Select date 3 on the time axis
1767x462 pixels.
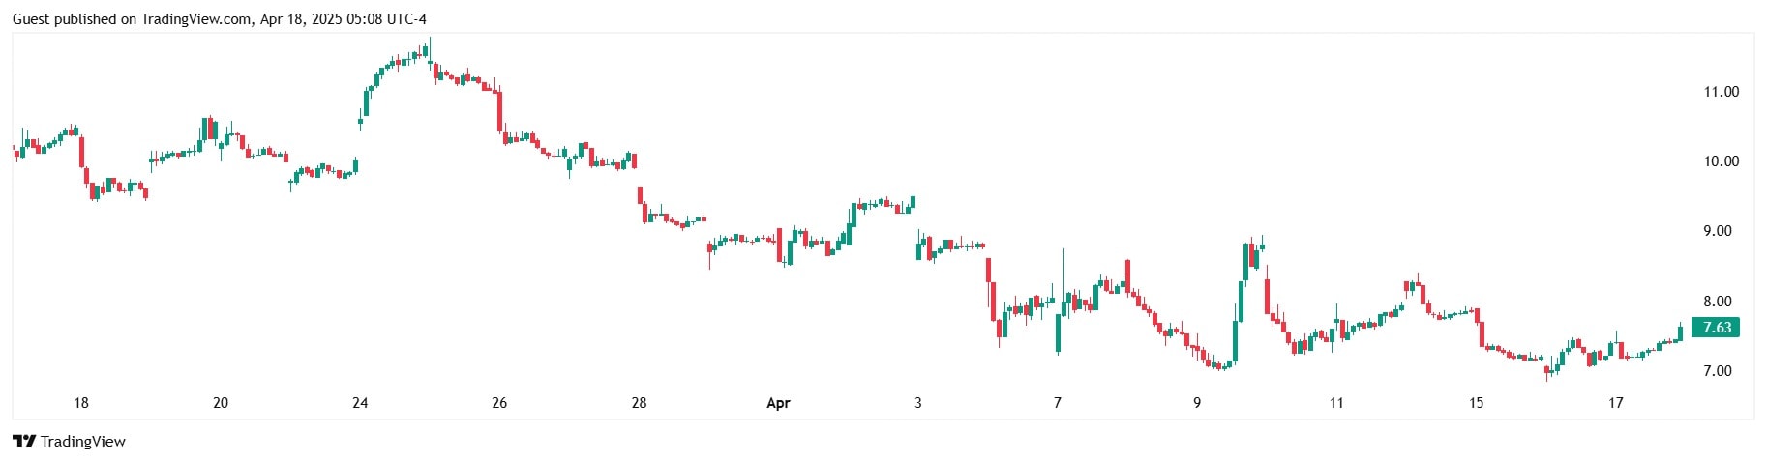[x=918, y=403]
